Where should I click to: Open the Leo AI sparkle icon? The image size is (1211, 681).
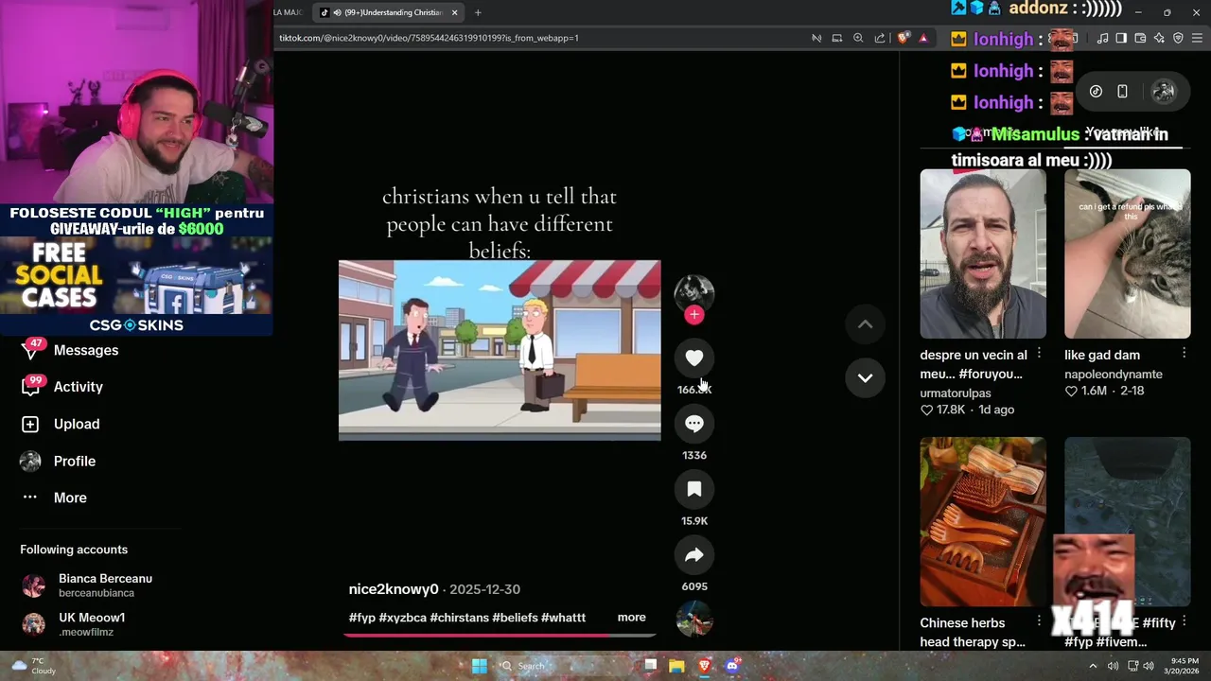pos(1159,38)
